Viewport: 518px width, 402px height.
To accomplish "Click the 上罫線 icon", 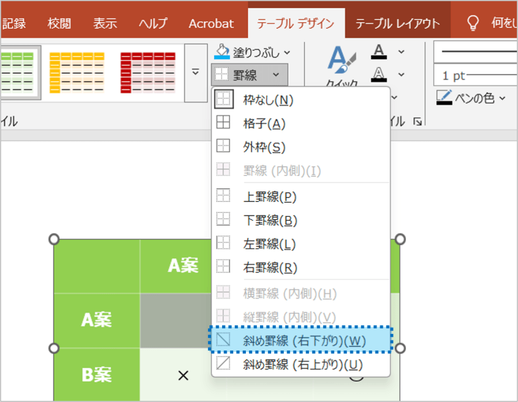I will (x=223, y=195).
